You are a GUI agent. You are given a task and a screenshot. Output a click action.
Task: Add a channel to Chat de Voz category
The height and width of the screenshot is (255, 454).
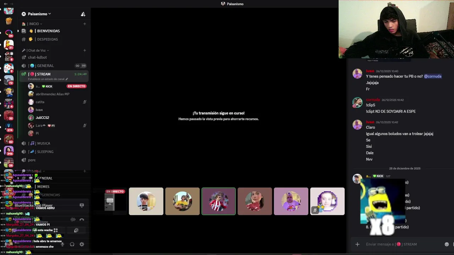click(84, 50)
